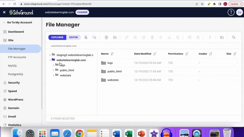
Task: Click the pencil Edit toolbar icon
Action: point(127,37)
